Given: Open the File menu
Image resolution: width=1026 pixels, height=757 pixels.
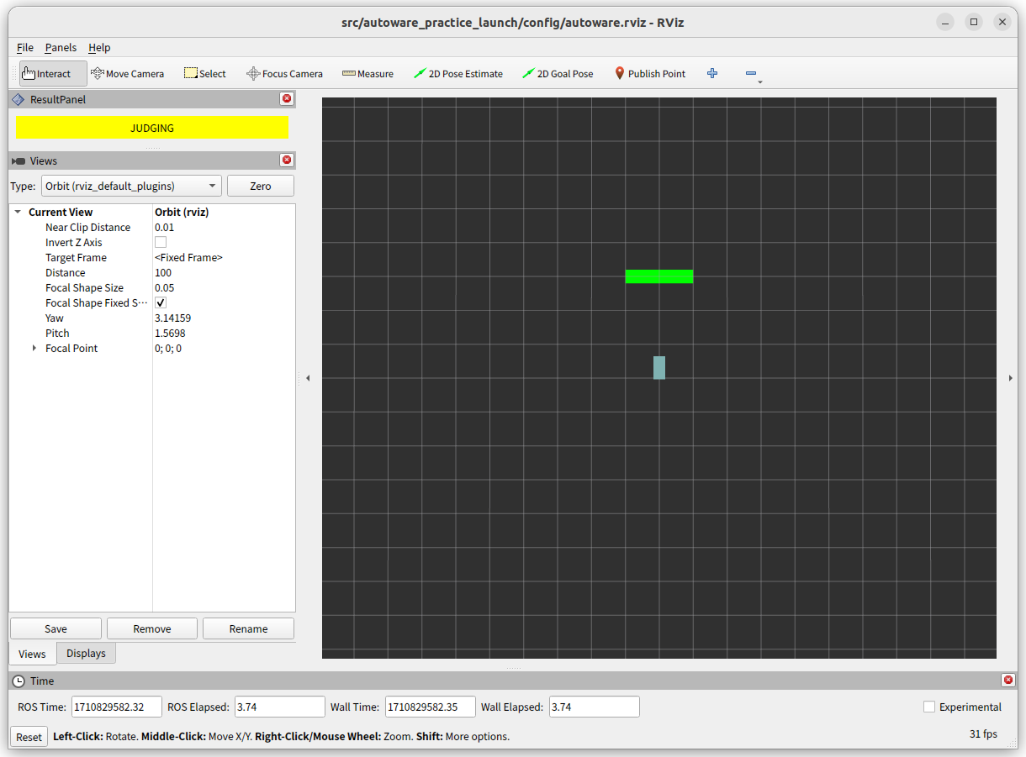Looking at the screenshot, I should 25,48.
